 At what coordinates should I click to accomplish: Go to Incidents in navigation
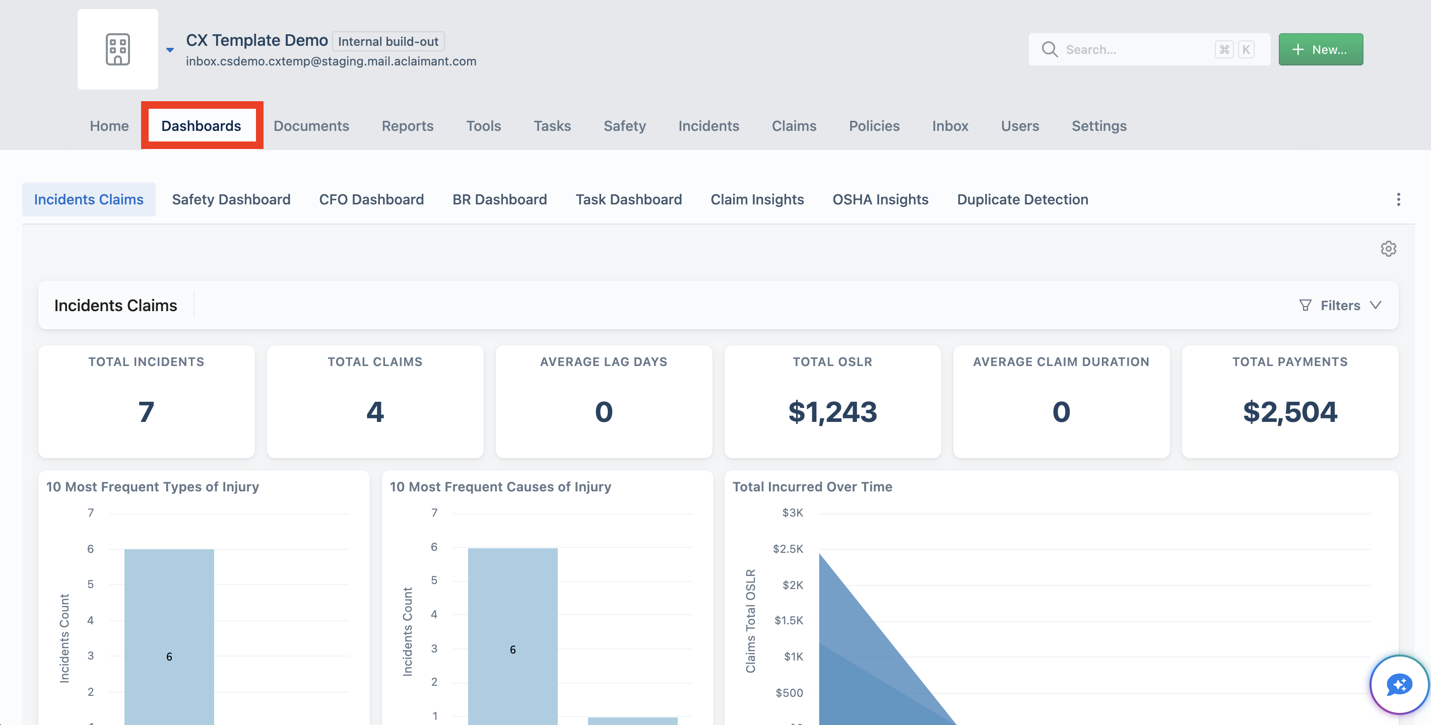(708, 126)
